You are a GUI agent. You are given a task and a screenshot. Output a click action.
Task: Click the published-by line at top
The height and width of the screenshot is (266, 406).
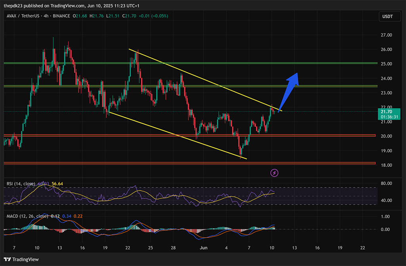click(71, 6)
